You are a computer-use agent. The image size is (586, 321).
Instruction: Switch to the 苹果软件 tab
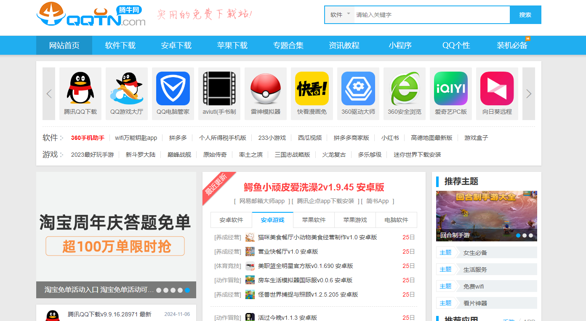pyautogui.click(x=313, y=219)
